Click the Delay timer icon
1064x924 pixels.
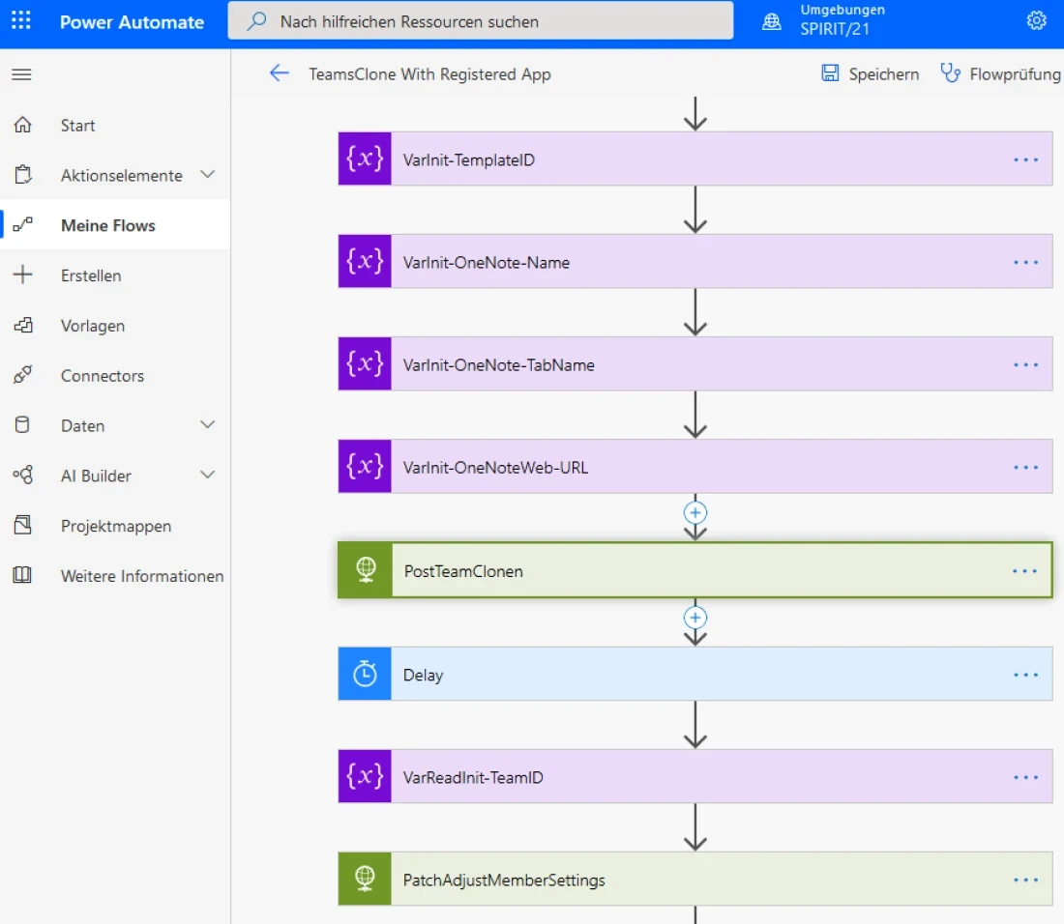coord(365,675)
